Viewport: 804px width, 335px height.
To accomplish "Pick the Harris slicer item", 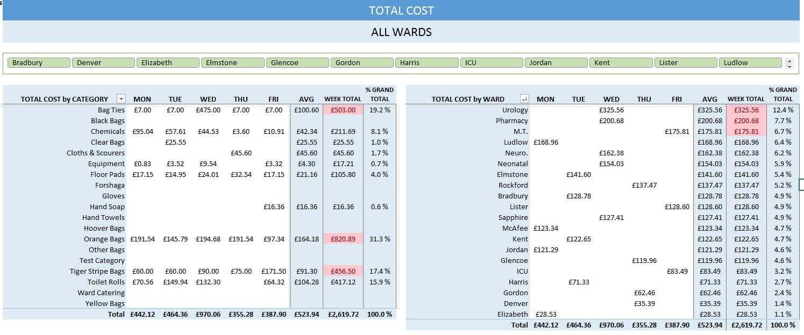I will [x=426, y=63].
